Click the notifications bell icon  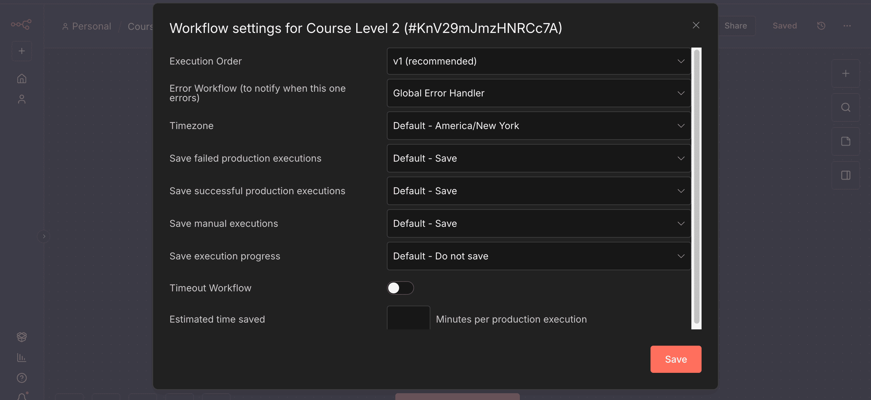(x=22, y=396)
